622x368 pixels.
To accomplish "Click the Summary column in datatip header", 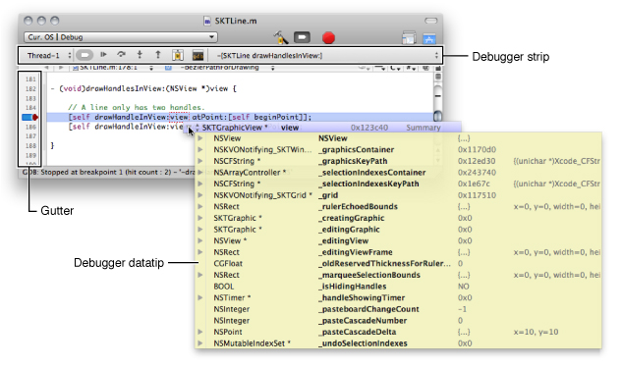I will (x=424, y=128).
